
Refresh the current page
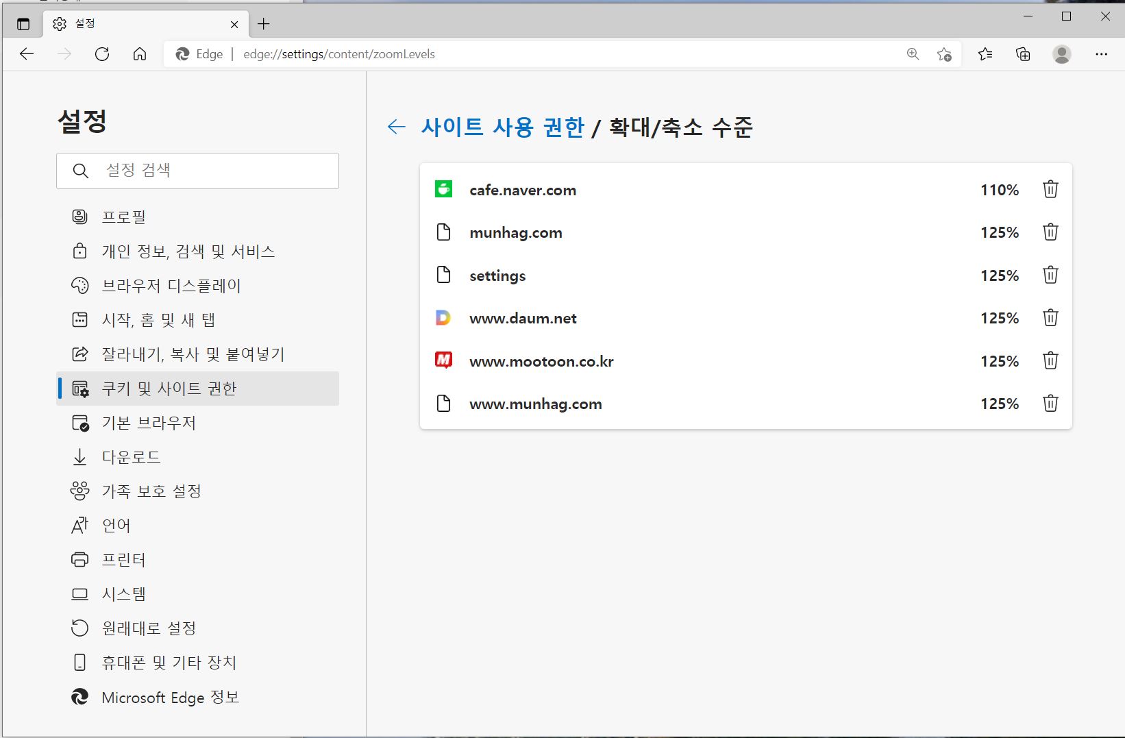(102, 54)
